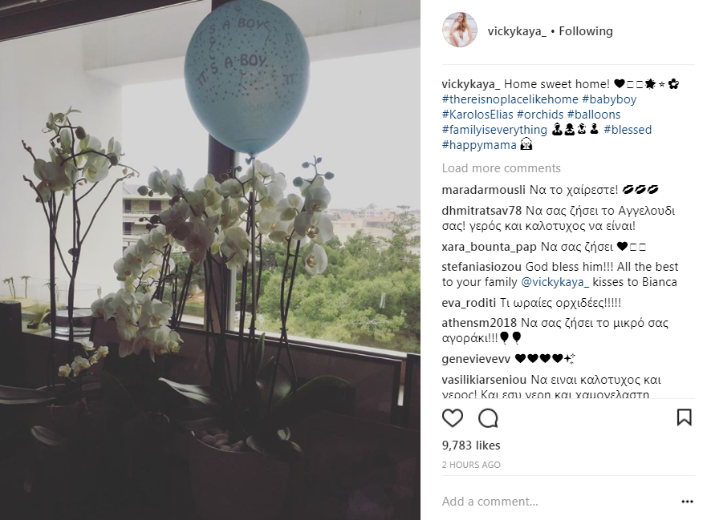
Task: Open the three-dot more options menu
Action: (x=687, y=502)
